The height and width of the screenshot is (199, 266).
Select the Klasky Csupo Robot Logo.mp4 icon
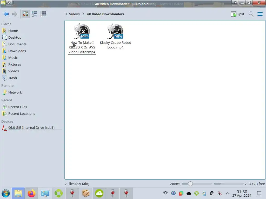coord(116,31)
